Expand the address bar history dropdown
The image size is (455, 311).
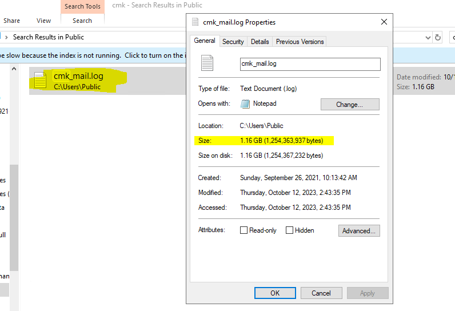[428, 37]
